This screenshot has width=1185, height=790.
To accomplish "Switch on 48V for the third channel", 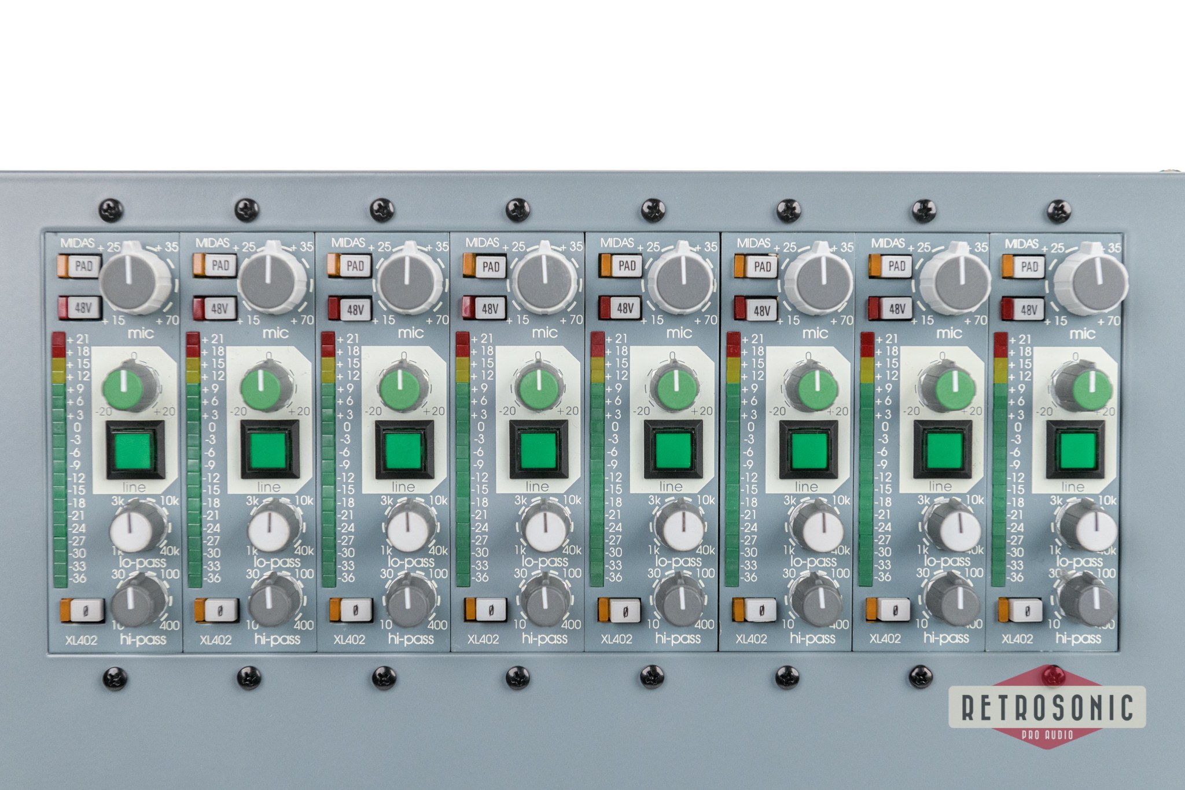I will [x=350, y=308].
